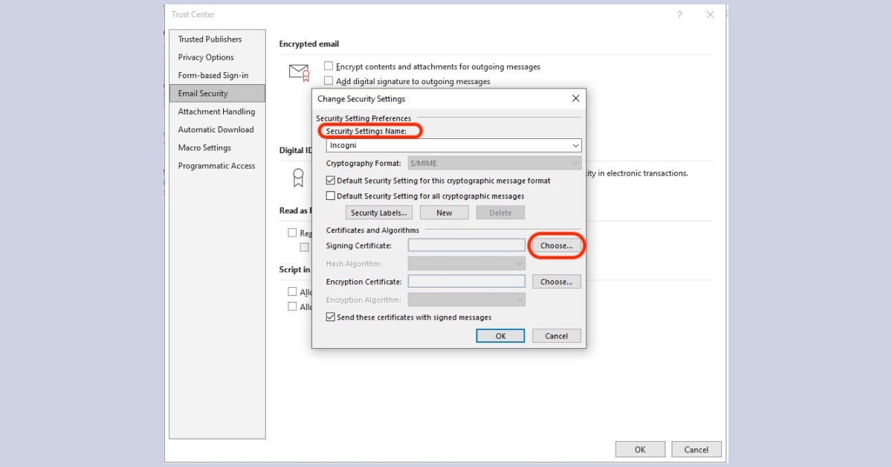Select Attachment Handling in the sidebar
Screen dimensions: 892x467
pyautogui.click(x=216, y=111)
